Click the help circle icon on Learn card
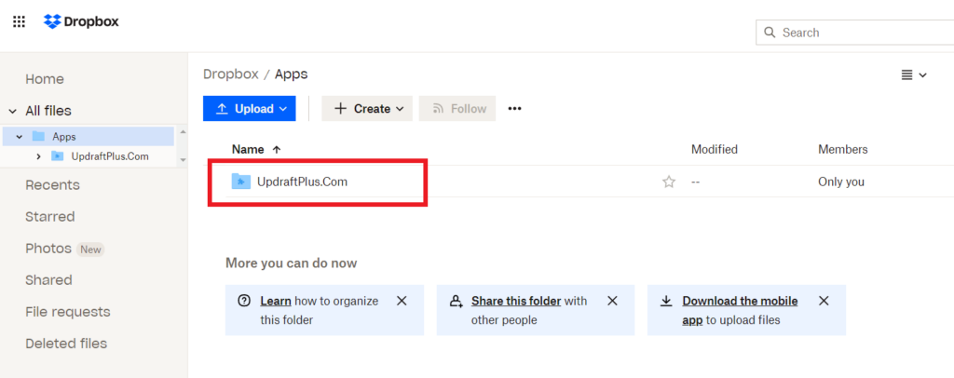This screenshot has width=954, height=378. [244, 300]
